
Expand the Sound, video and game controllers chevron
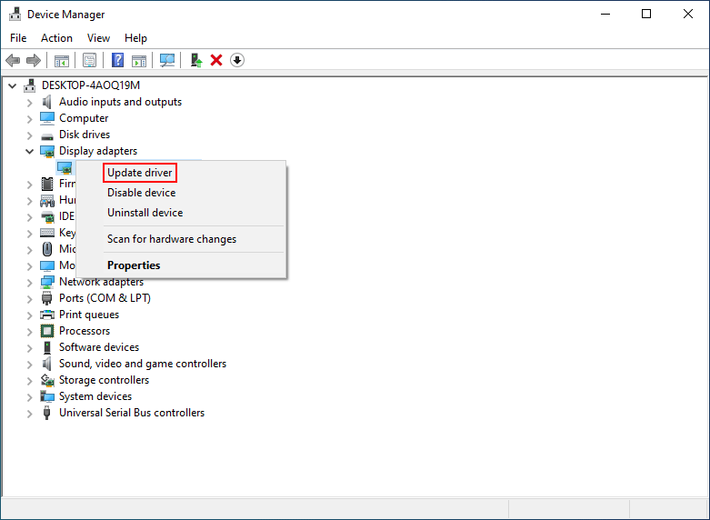tap(29, 364)
